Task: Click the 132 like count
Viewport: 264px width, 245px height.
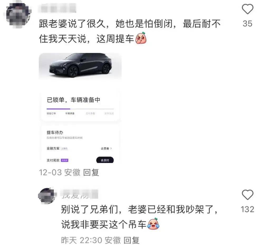Action: (247, 209)
